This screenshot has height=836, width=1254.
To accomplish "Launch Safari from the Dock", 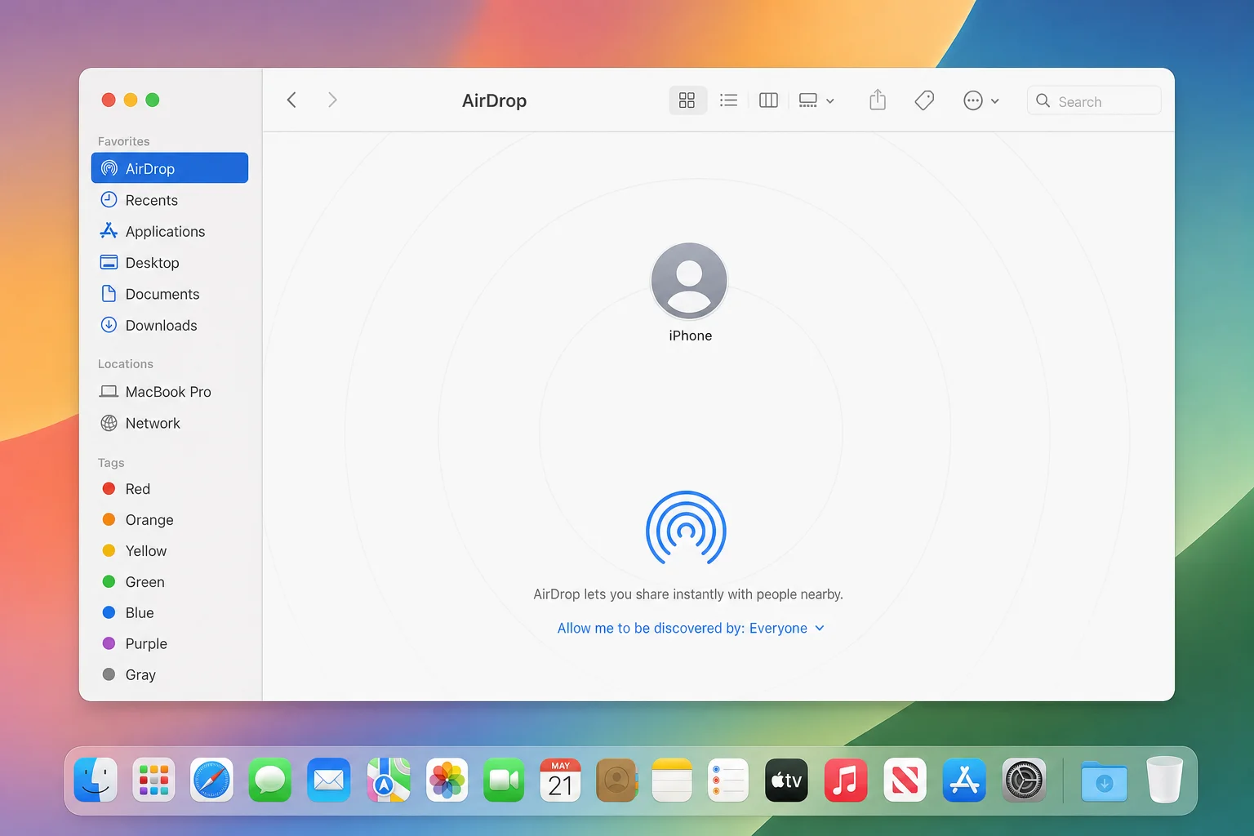I will click(211, 780).
